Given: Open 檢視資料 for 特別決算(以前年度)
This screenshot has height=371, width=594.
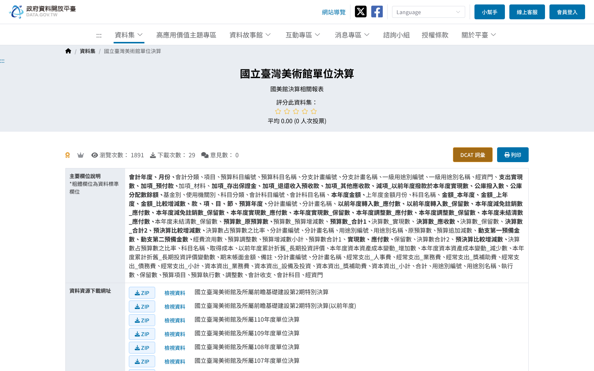Looking at the screenshot, I should coord(175,306).
